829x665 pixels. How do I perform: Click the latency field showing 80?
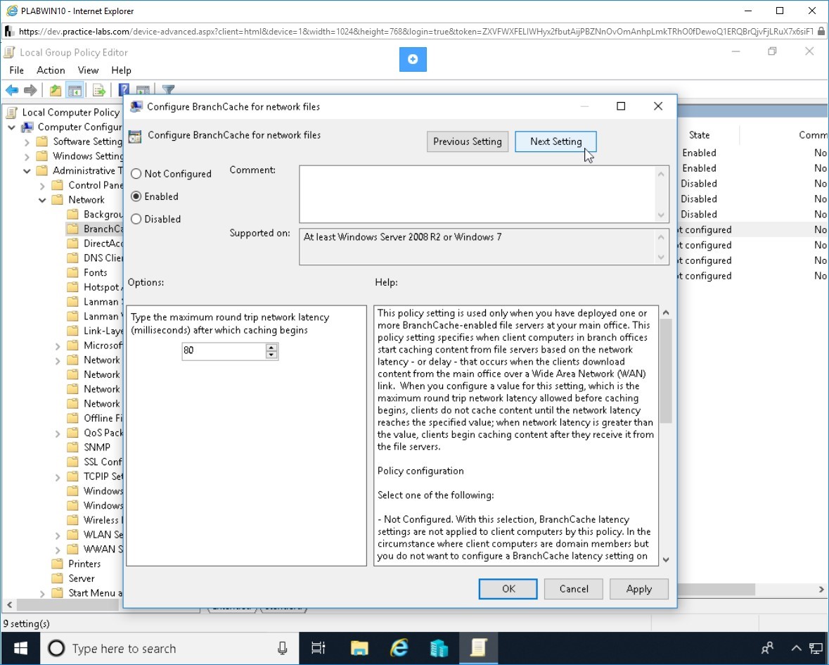(224, 350)
